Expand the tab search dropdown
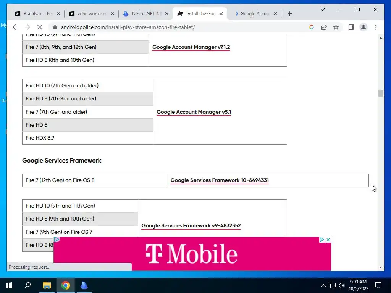Screen dimensions: 391x293 [322, 10]
